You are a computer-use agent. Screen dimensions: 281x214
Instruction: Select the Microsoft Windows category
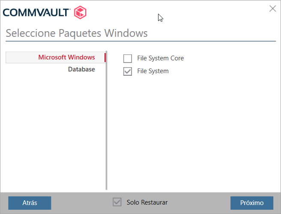66,57
